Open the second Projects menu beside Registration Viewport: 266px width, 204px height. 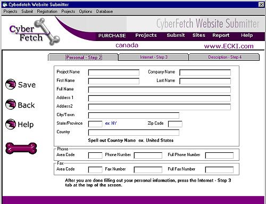(68, 11)
